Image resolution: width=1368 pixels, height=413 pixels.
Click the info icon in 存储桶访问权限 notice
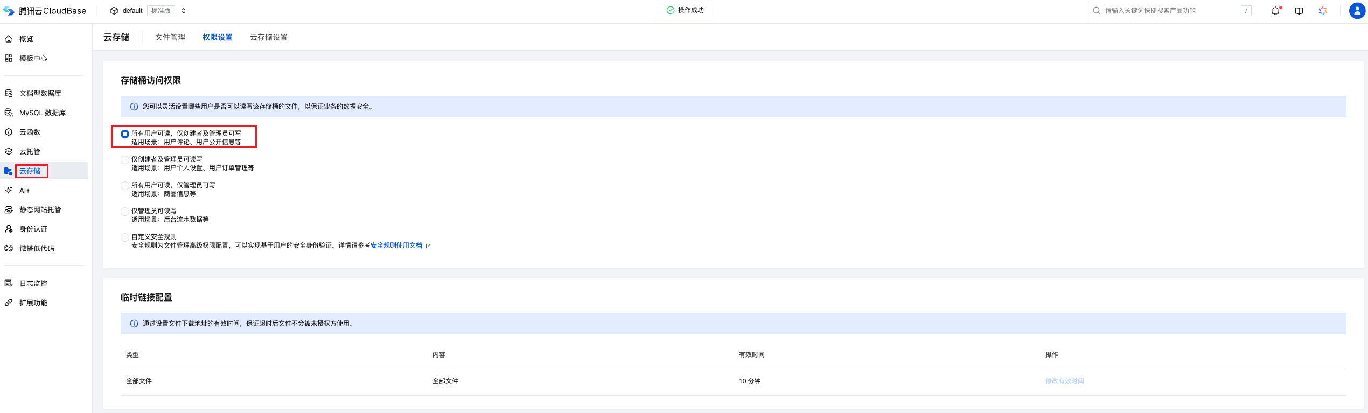134,107
